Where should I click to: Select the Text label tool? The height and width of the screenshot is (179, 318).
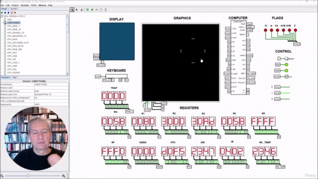point(81,10)
